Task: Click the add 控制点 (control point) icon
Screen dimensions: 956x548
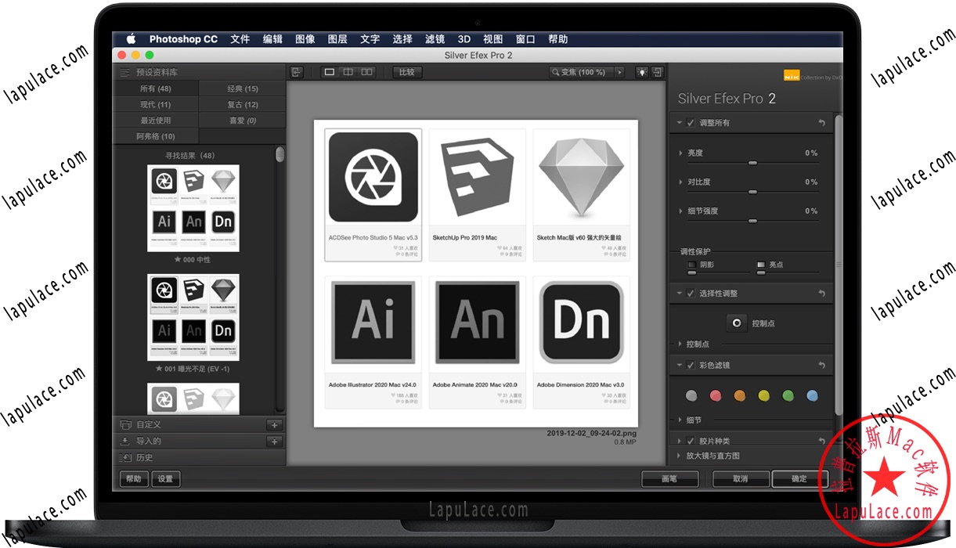Action: (x=736, y=323)
